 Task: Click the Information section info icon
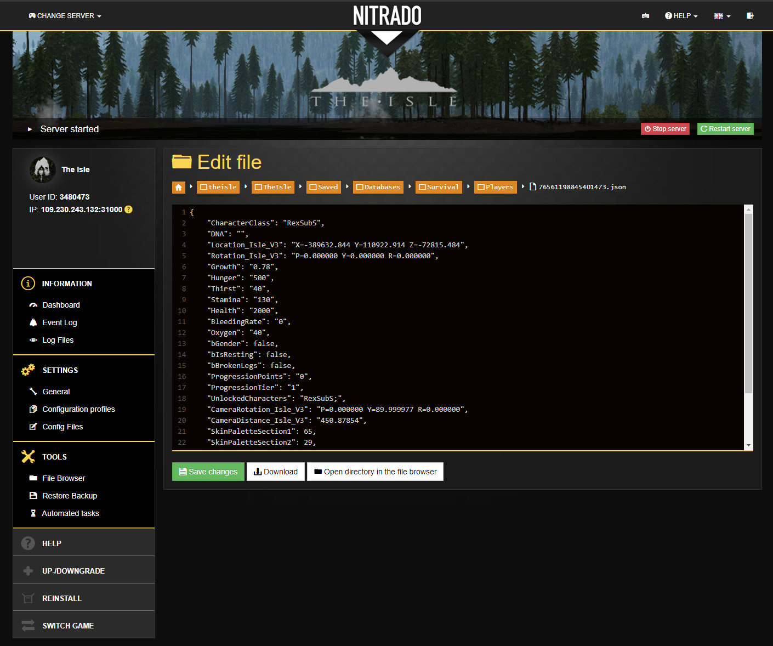tap(28, 284)
